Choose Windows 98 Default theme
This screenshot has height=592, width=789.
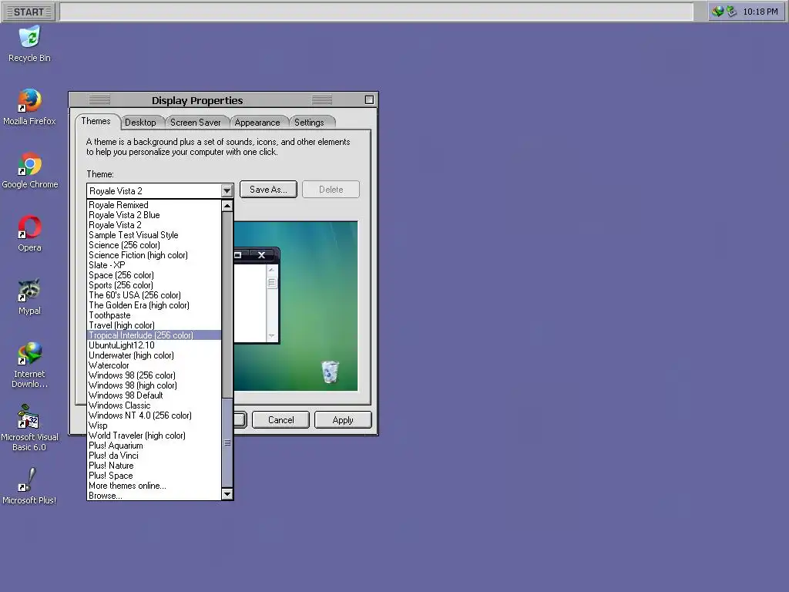click(154, 395)
